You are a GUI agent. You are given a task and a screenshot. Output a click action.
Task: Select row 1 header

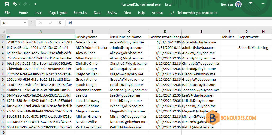[x=3, y=37]
